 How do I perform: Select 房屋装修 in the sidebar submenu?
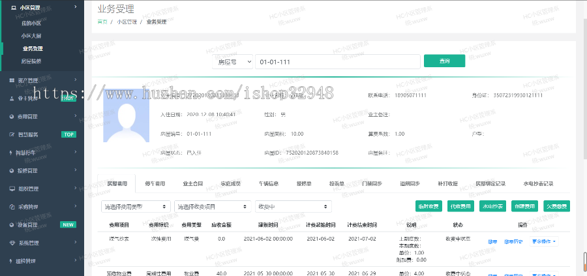coord(31,61)
